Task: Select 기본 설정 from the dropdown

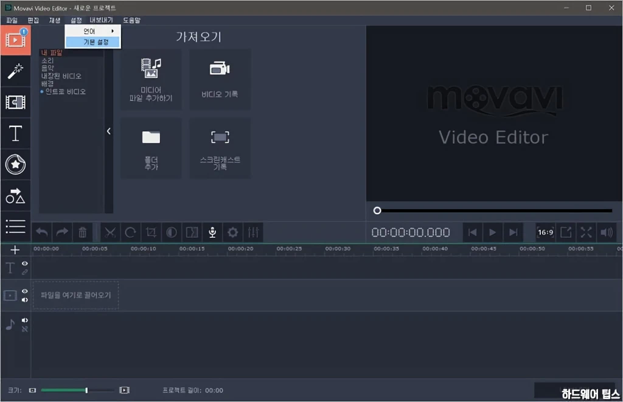Action: click(x=93, y=42)
